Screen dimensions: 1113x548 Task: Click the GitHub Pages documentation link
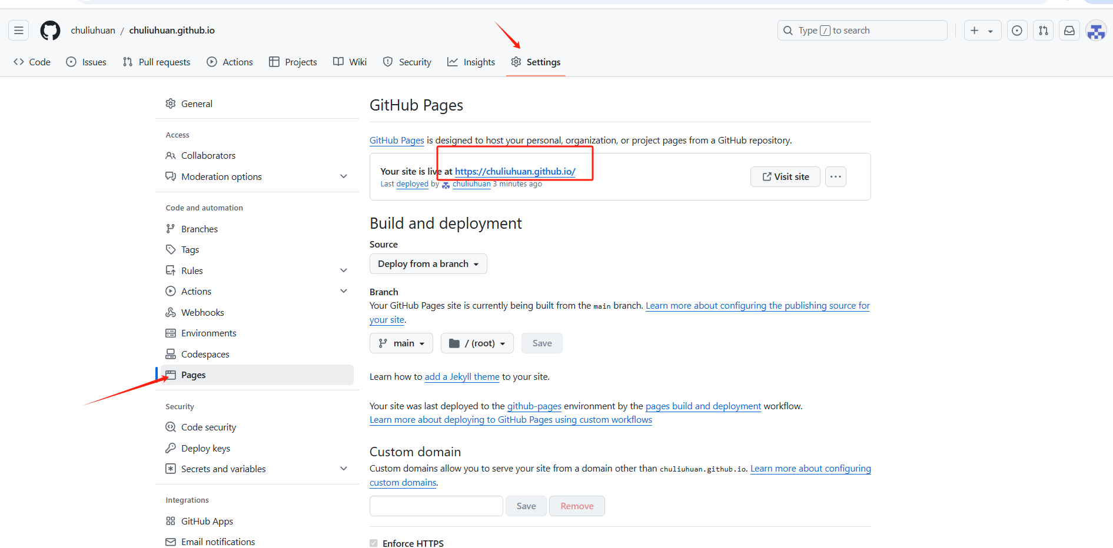tap(397, 140)
